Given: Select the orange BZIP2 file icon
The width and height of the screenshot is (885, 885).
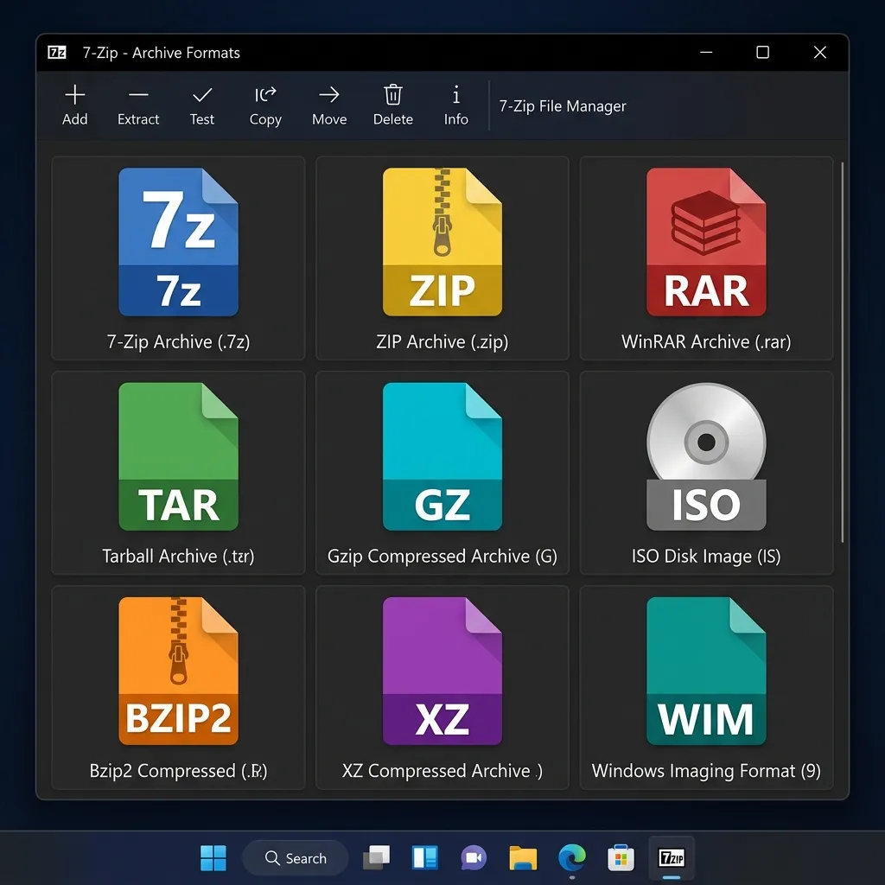Looking at the screenshot, I should point(178,671).
